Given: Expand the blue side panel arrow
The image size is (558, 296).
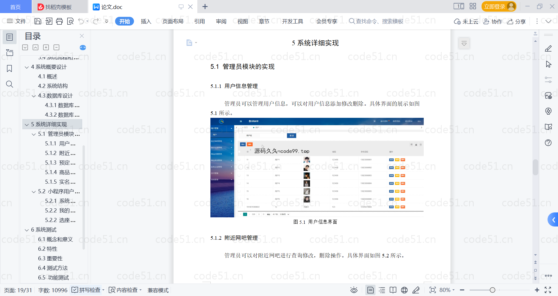Looking at the screenshot, I should (x=553, y=220).
